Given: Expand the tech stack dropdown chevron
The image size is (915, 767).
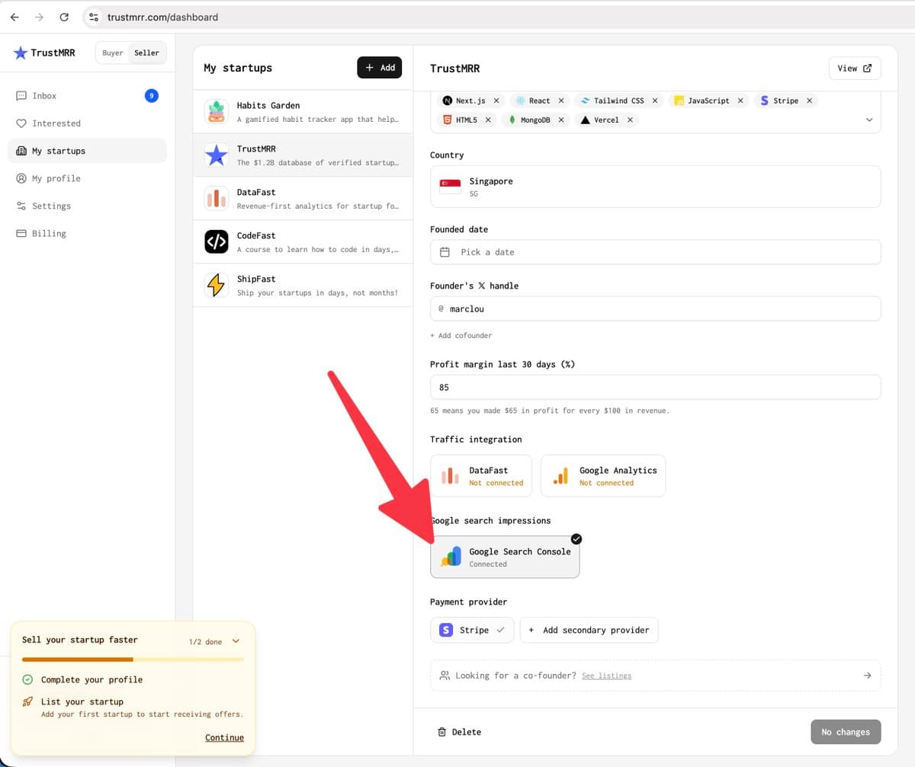Looking at the screenshot, I should pos(869,120).
